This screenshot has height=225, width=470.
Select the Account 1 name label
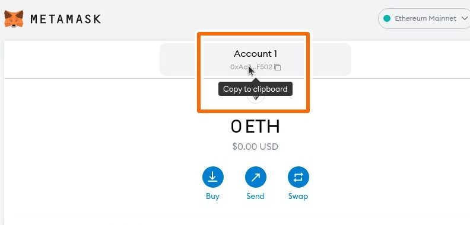pyautogui.click(x=255, y=54)
